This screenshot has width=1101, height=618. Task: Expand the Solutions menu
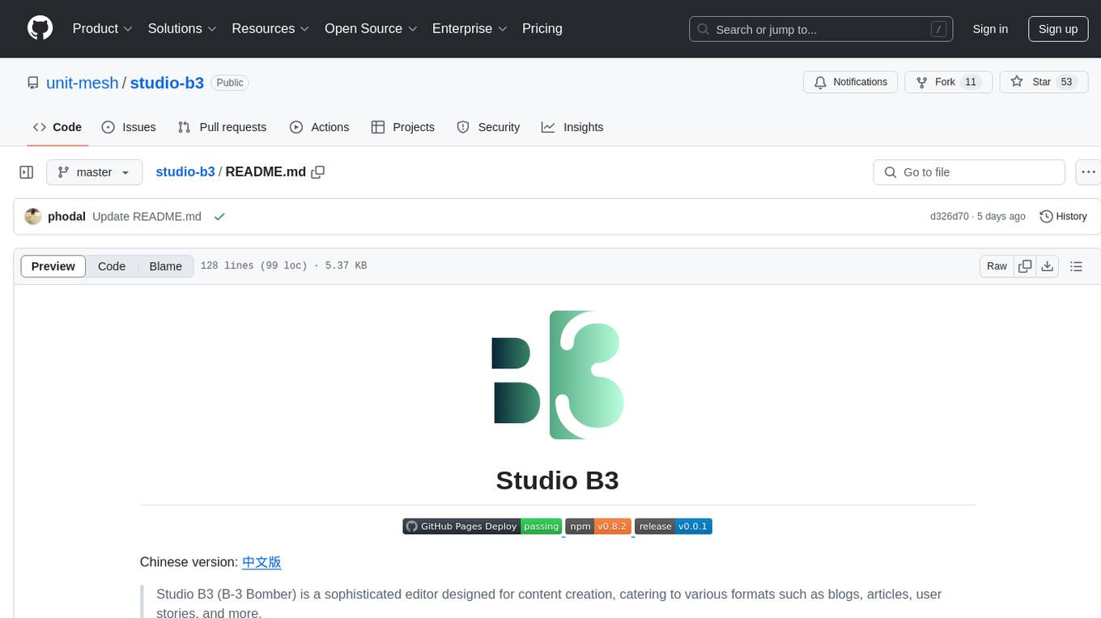(x=182, y=28)
